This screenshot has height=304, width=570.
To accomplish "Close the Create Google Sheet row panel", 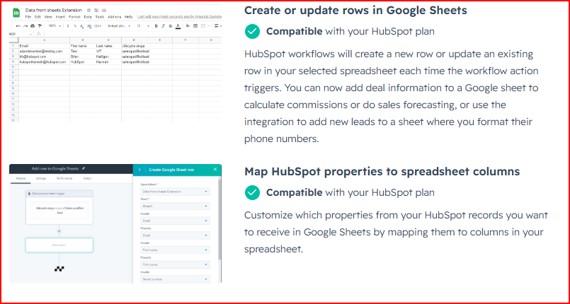I will coord(215,170).
